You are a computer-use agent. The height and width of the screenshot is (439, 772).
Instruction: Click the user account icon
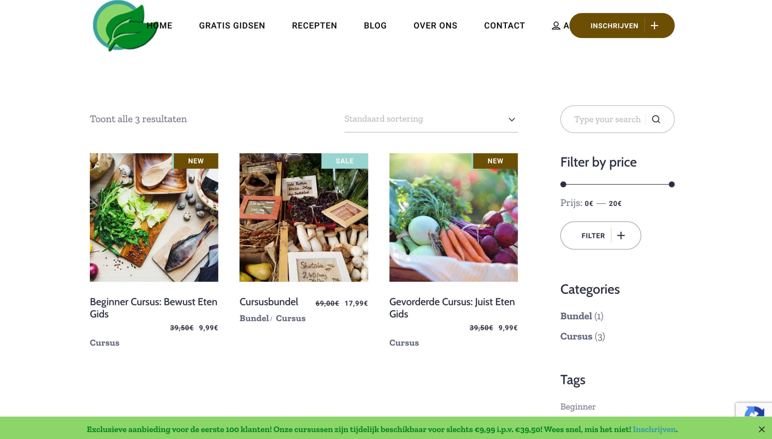[x=555, y=25]
